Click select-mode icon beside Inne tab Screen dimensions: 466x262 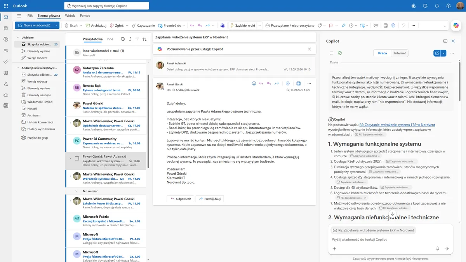point(123,39)
